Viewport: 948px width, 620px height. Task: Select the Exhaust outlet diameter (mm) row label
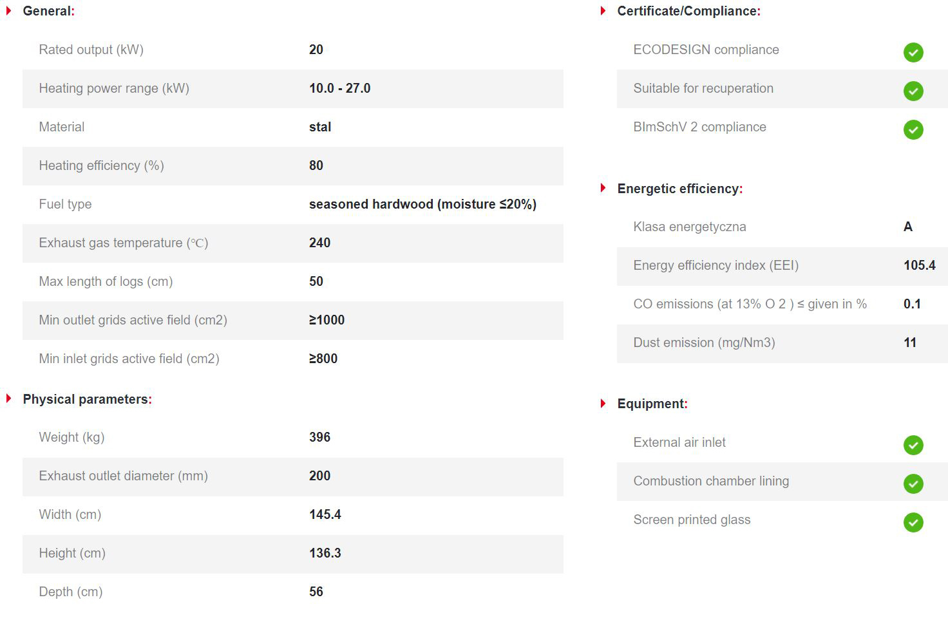(x=123, y=476)
